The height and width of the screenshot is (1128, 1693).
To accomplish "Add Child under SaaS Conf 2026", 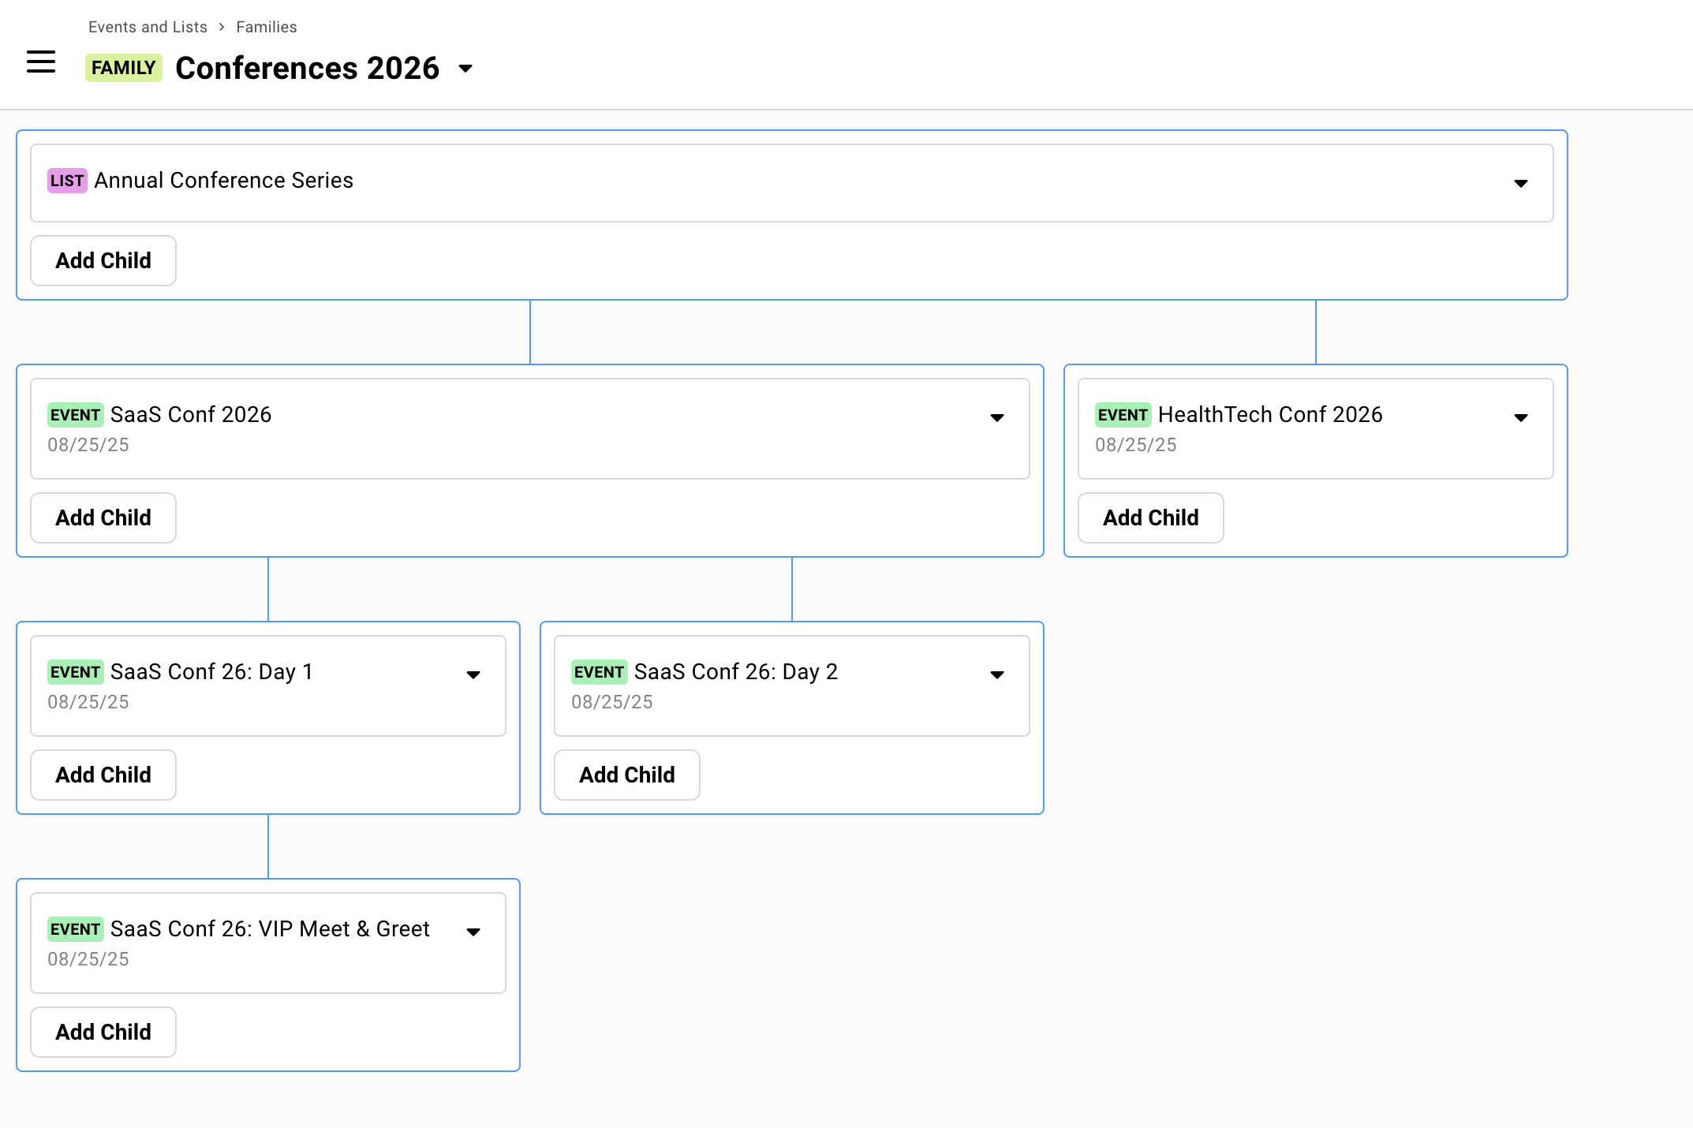I will (x=103, y=517).
